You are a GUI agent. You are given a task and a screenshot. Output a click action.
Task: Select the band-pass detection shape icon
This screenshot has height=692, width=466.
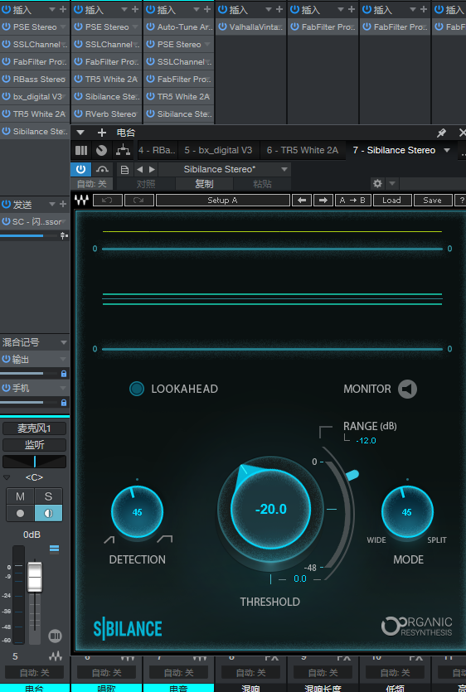click(x=165, y=539)
